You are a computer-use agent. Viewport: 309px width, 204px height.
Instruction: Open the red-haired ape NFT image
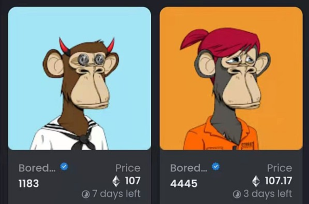231,79
